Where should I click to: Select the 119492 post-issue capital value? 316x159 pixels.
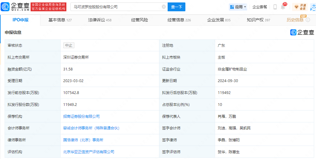[x=224, y=93]
